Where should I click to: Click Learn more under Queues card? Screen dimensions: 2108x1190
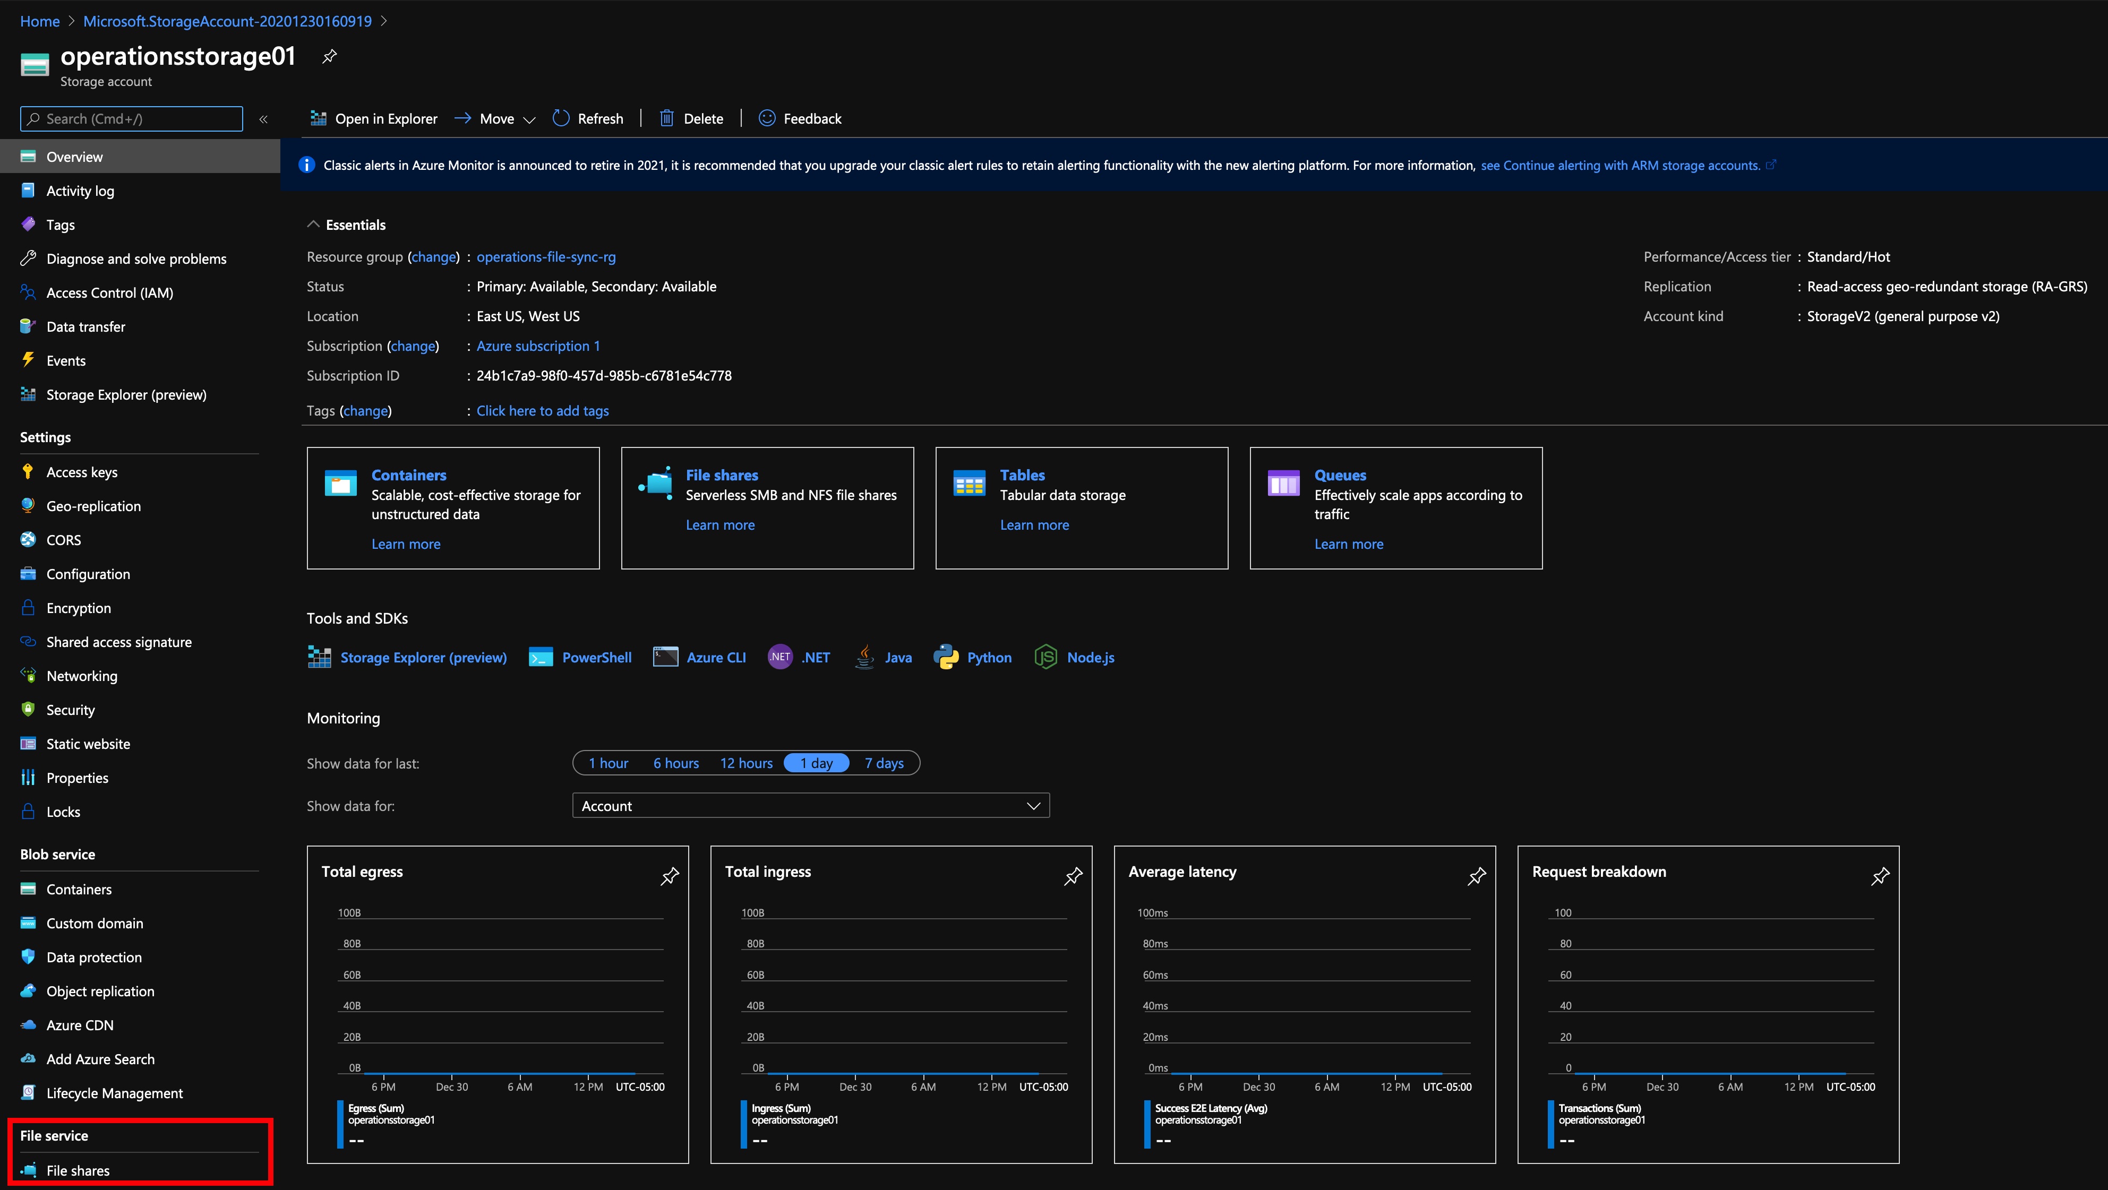pyautogui.click(x=1349, y=544)
